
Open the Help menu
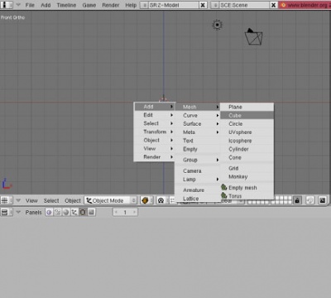point(131,5)
